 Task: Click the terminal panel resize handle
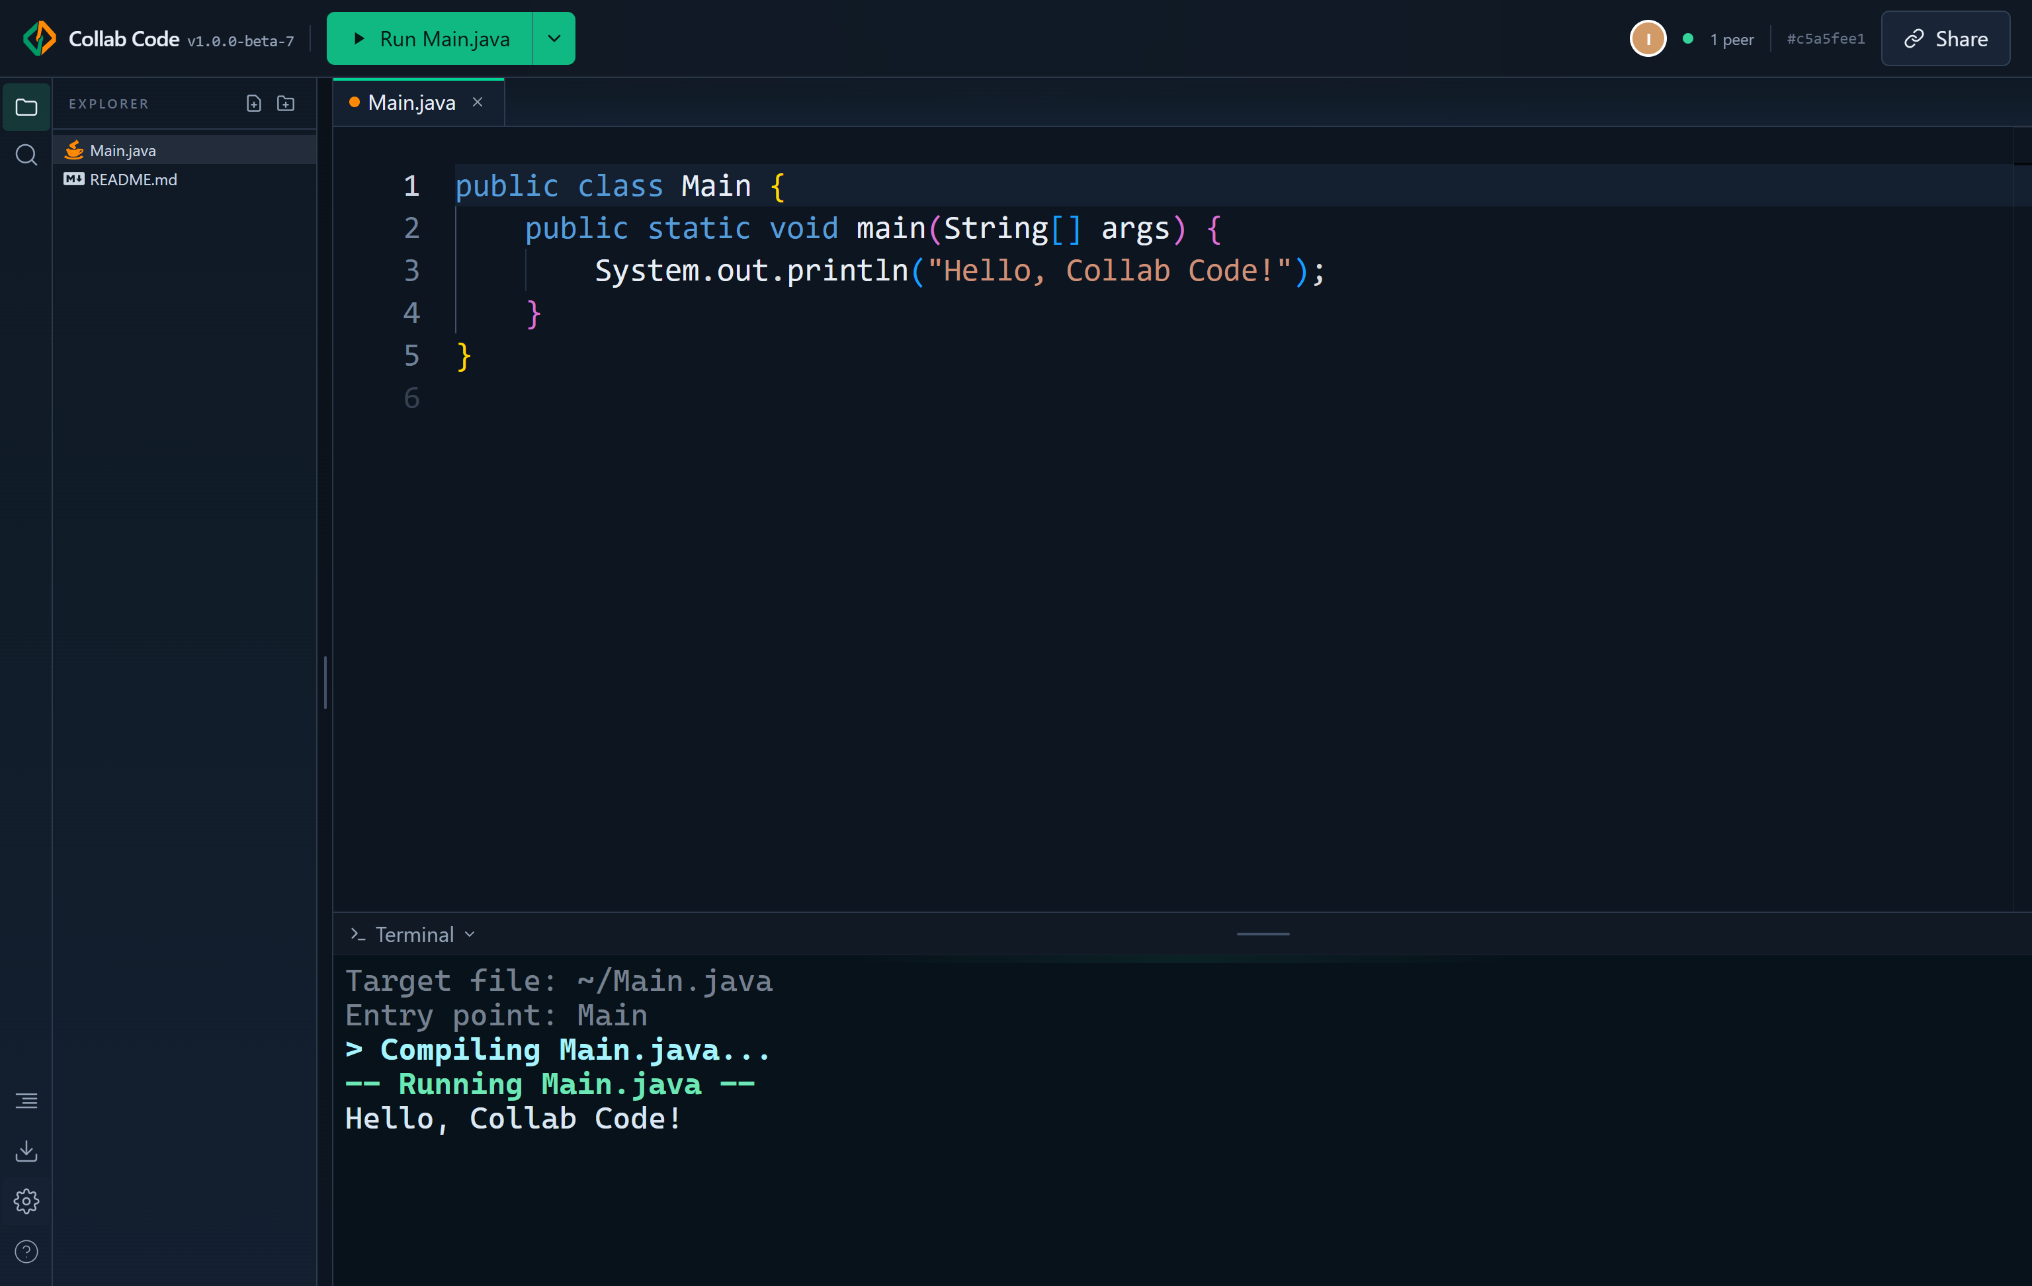click(x=1263, y=934)
